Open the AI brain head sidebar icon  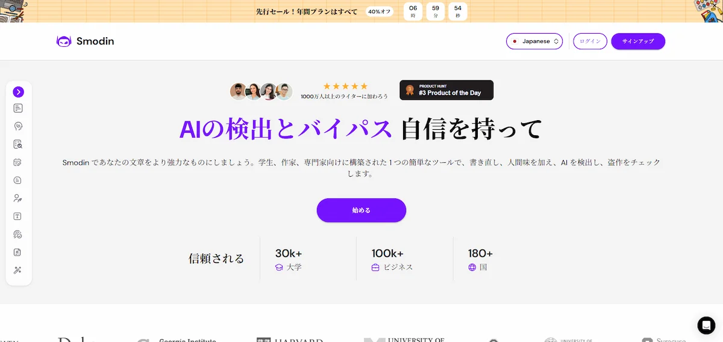coord(18,126)
